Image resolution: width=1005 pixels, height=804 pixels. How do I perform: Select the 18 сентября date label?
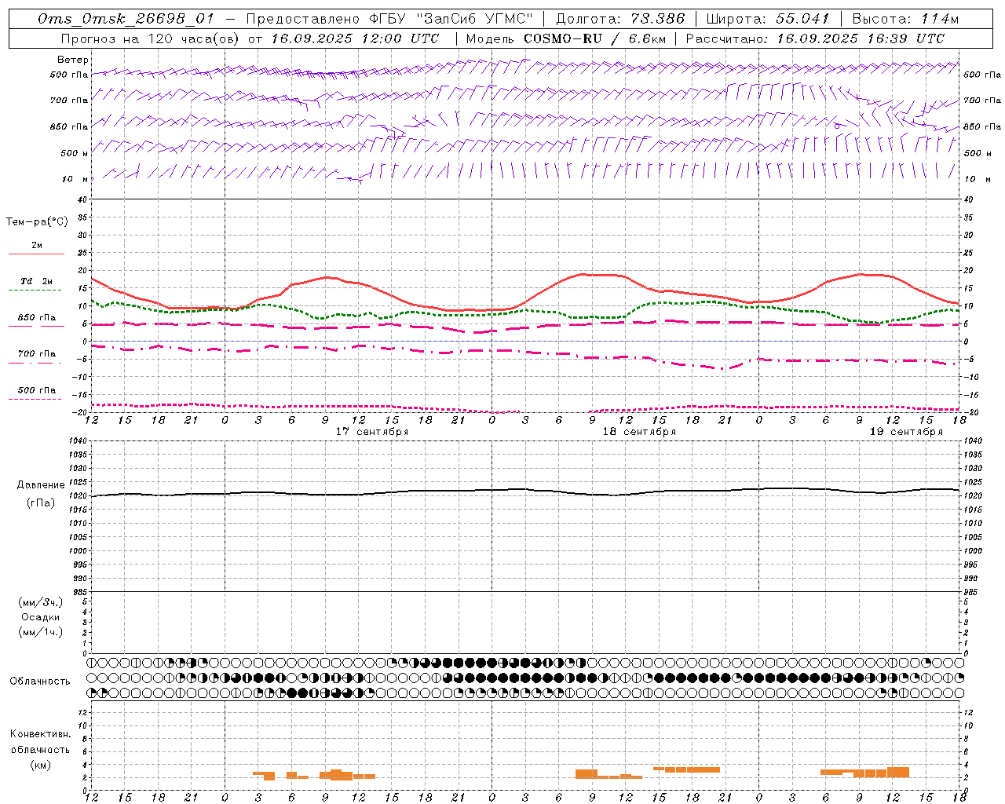639,432
